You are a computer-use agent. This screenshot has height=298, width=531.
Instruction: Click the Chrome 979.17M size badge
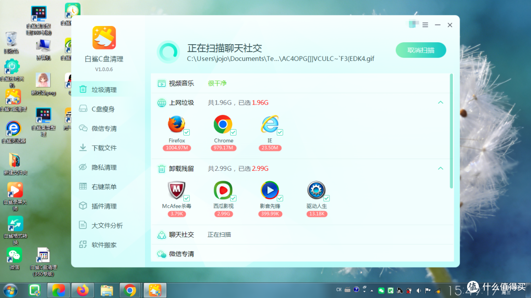click(x=223, y=148)
